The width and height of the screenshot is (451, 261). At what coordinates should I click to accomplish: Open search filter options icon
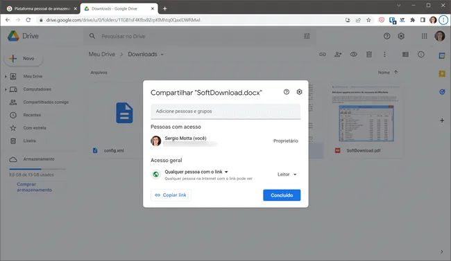tap(307, 36)
